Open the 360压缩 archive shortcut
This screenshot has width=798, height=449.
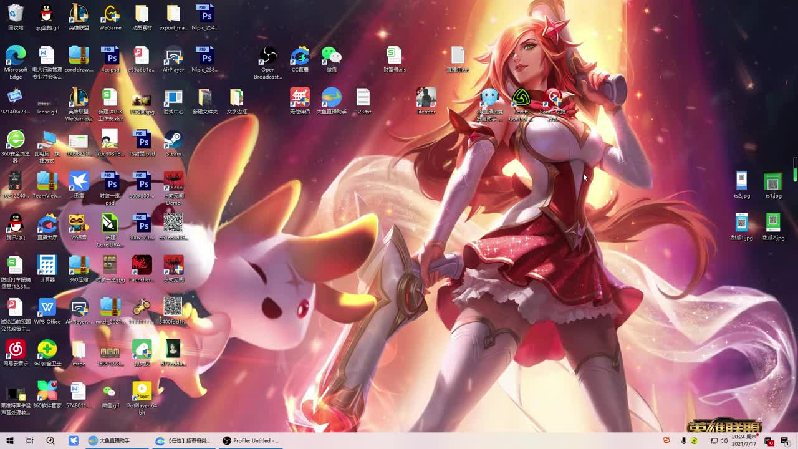(x=79, y=265)
